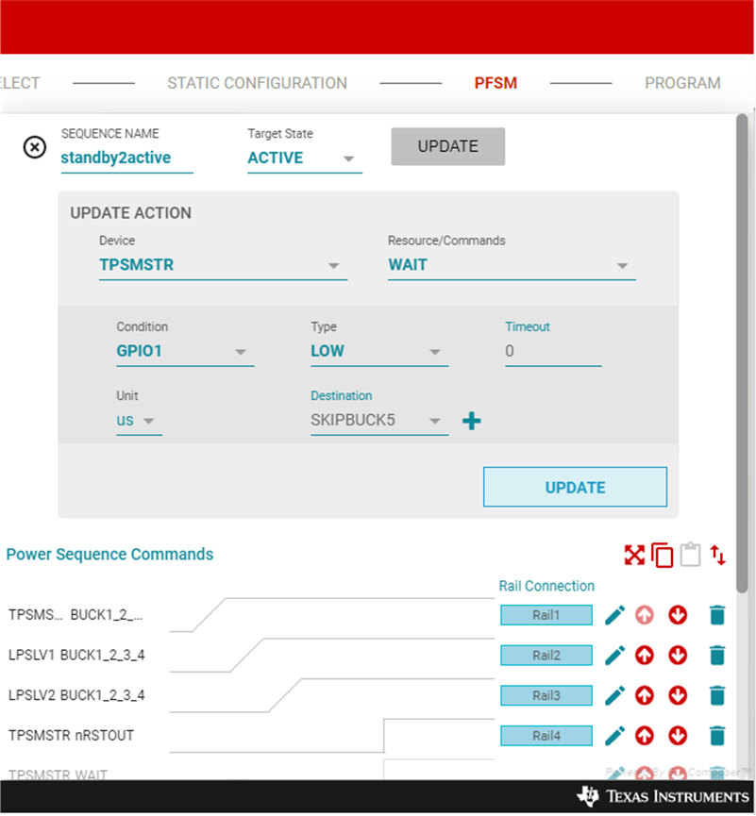Viewport: 756px width, 816px height.
Task: Move Rail3 row up in sequence
Action: click(x=645, y=695)
